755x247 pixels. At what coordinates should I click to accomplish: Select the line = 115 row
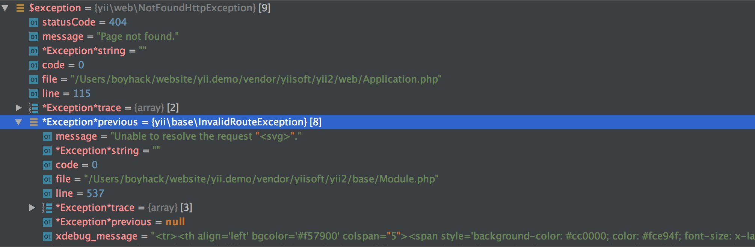coord(377,93)
